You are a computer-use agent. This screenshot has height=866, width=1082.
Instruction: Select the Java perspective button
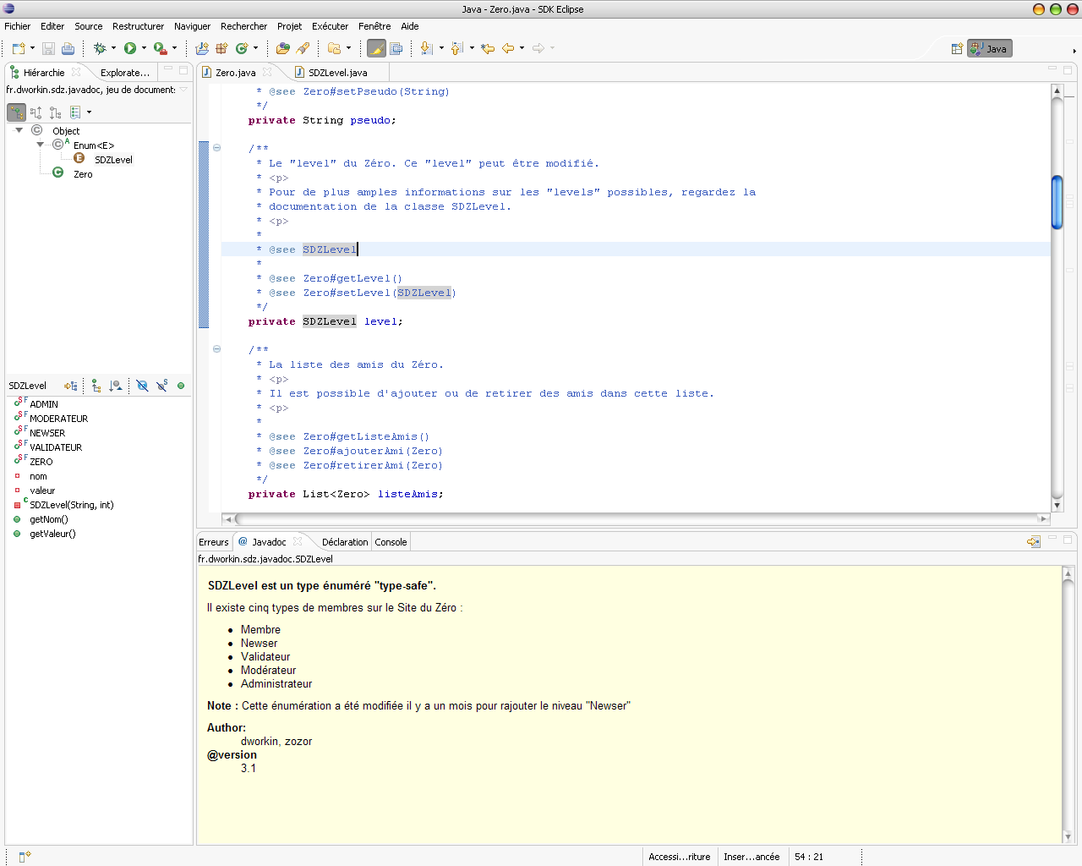(989, 49)
